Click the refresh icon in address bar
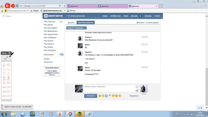 coord(65,6)
